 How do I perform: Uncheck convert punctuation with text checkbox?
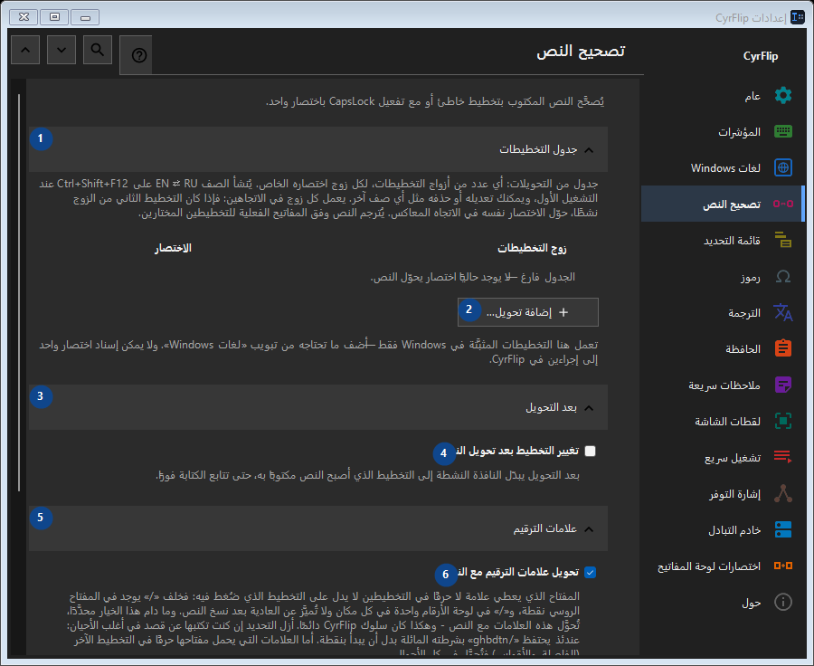[x=590, y=573]
